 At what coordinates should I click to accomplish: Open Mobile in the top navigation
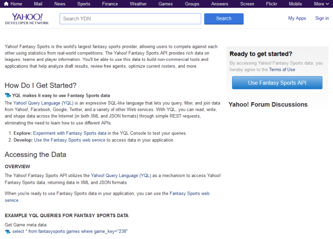(295, 4)
